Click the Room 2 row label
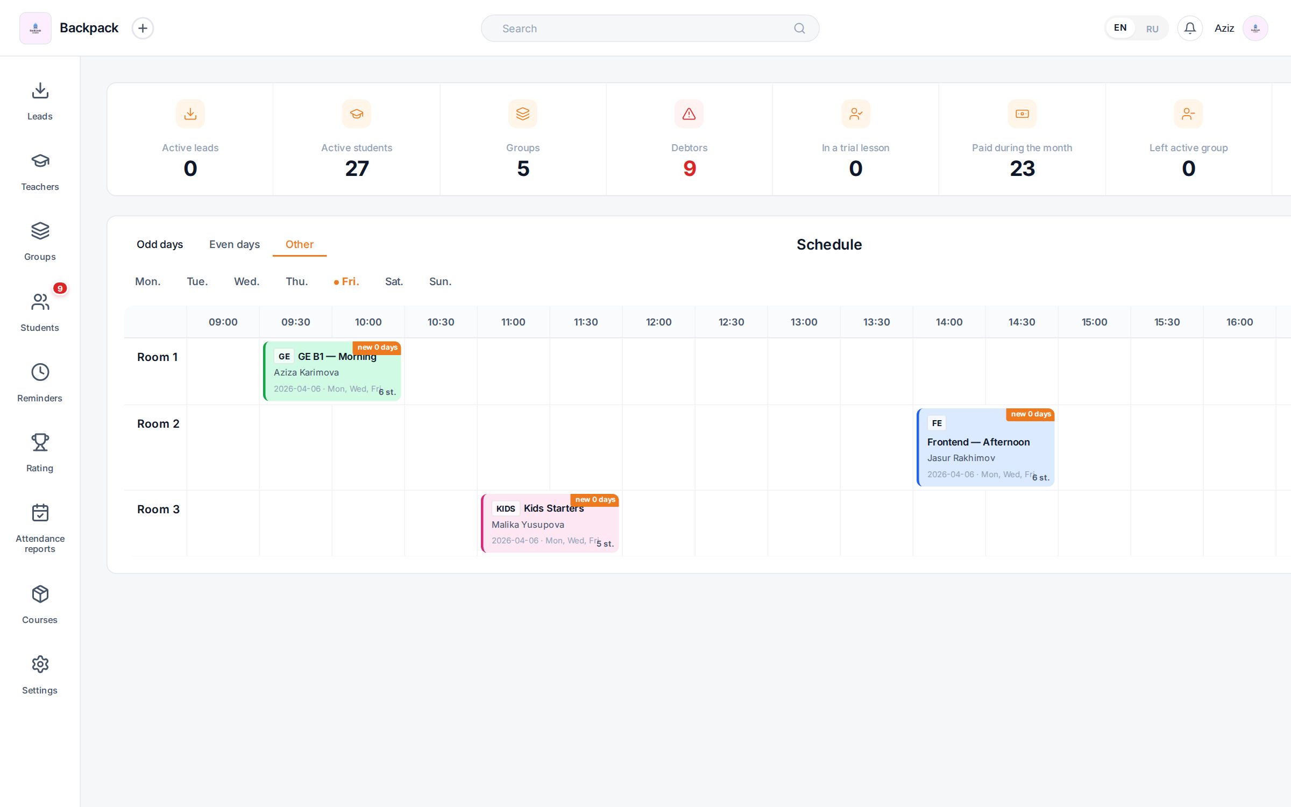 point(158,424)
